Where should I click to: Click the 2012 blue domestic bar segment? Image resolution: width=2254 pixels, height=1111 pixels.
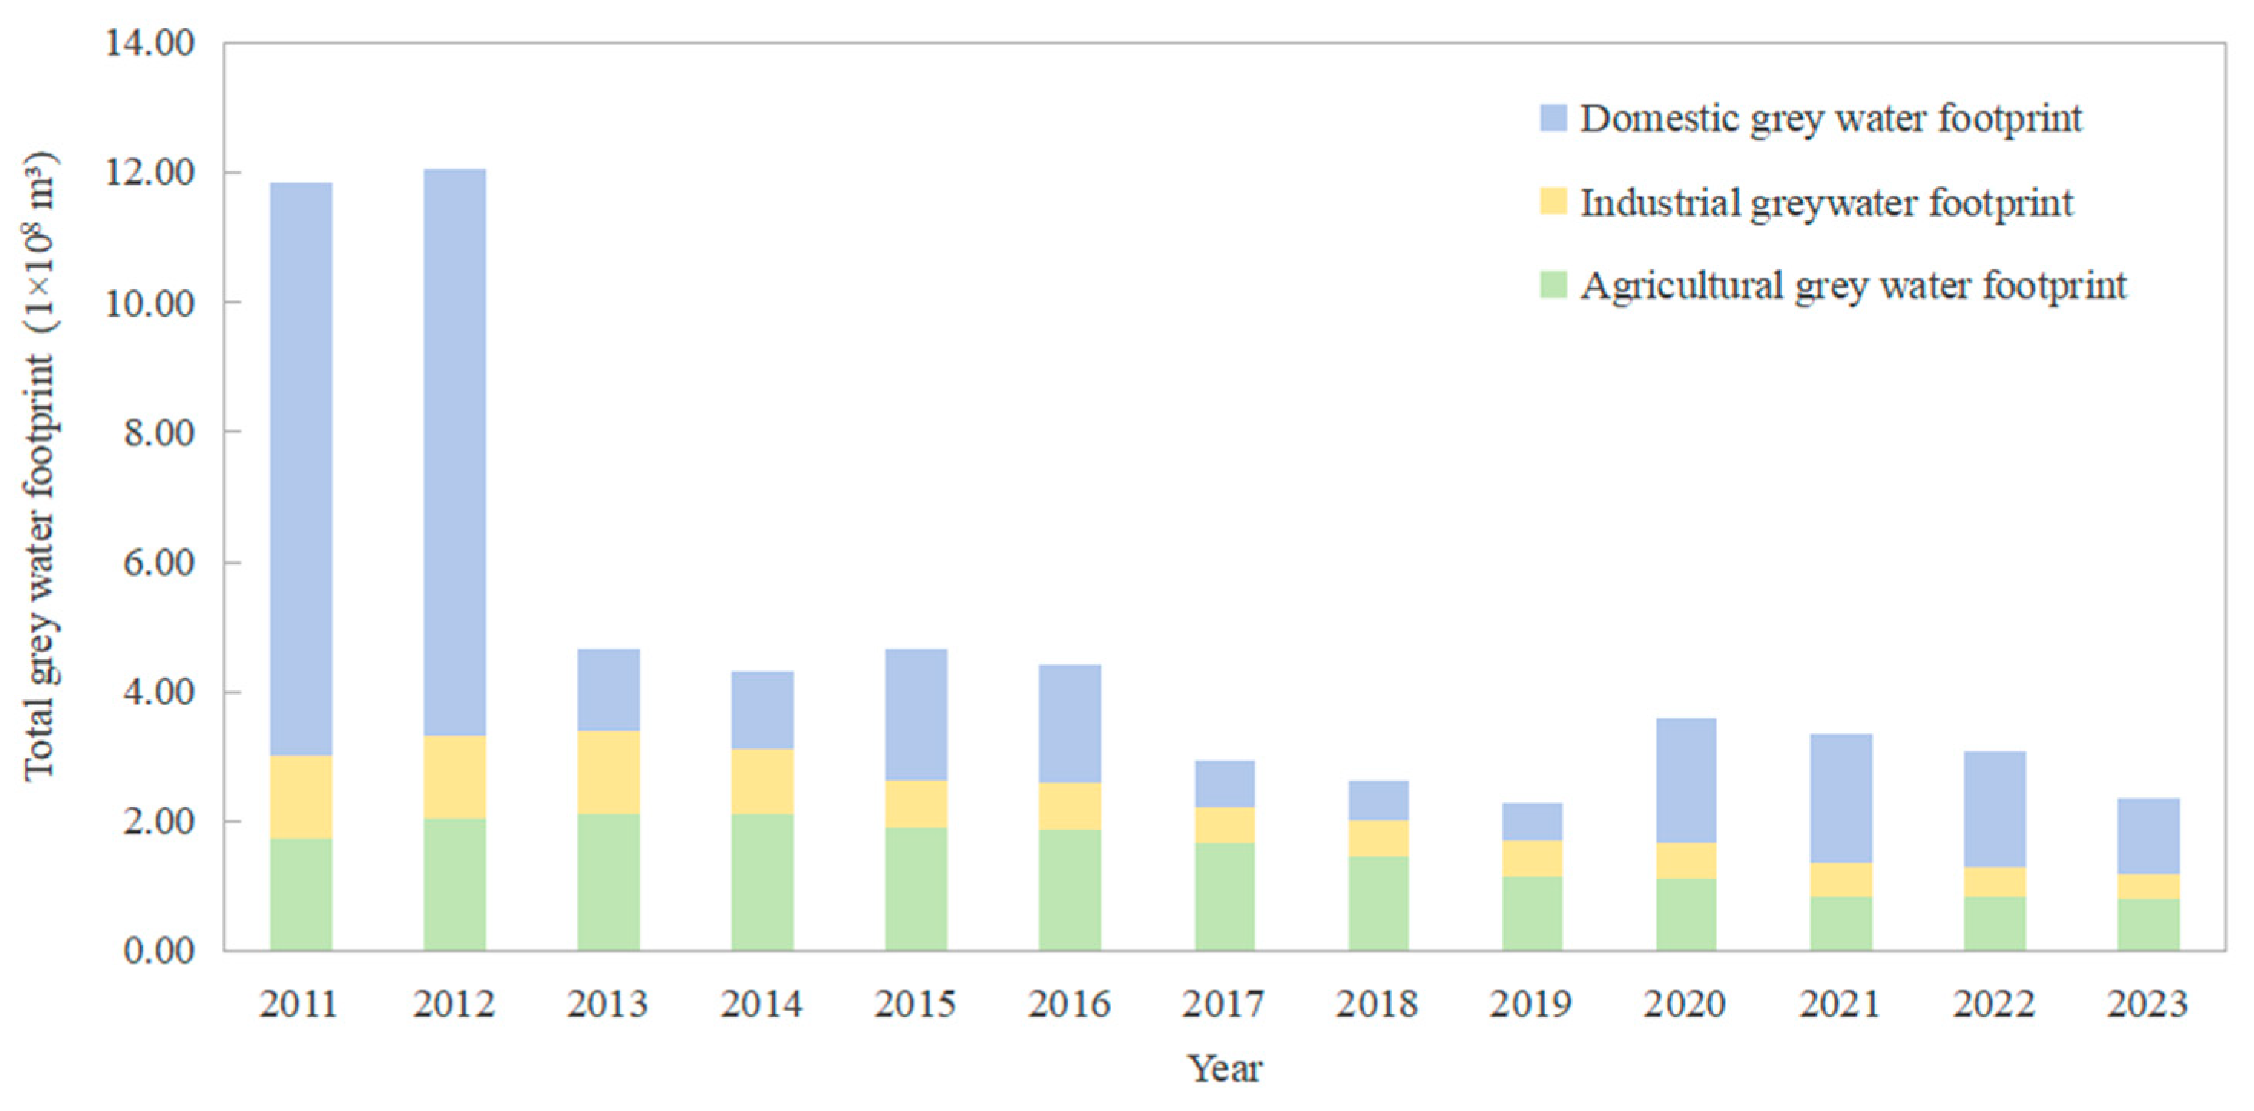455,452
